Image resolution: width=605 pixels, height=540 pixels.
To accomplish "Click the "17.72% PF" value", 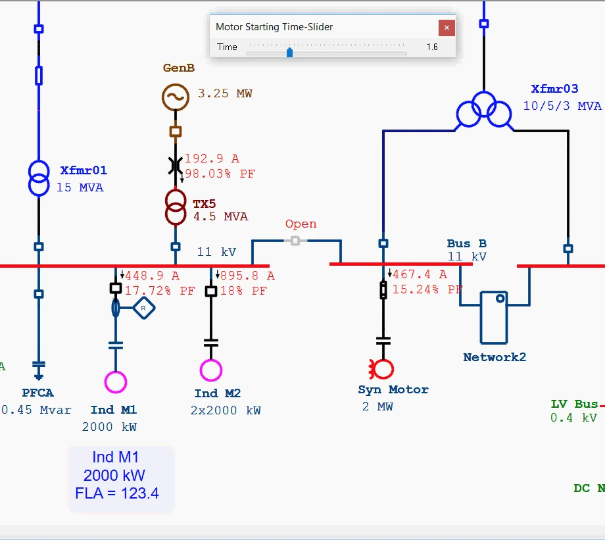I will point(160,291).
